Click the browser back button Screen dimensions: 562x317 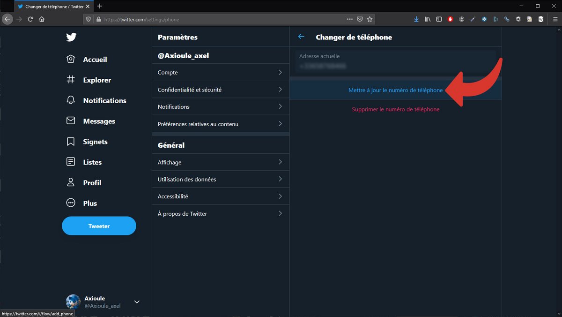7,19
